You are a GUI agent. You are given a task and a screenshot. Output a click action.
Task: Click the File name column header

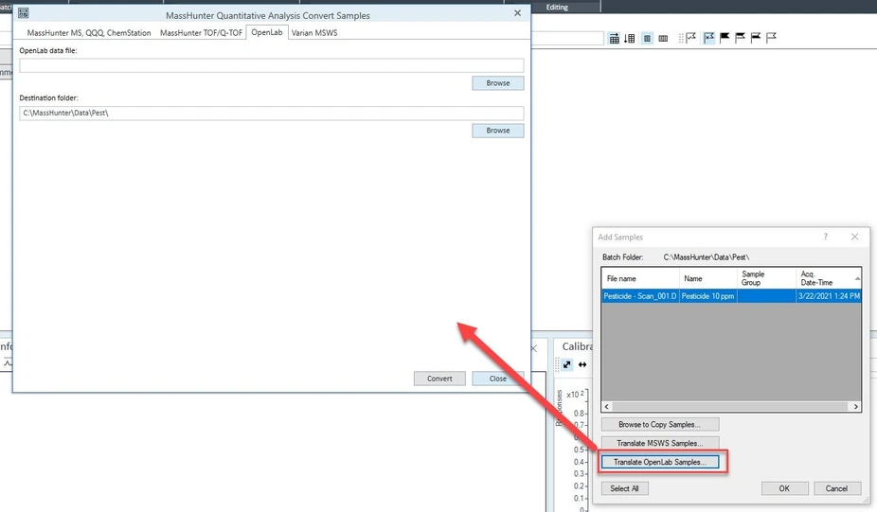point(640,278)
